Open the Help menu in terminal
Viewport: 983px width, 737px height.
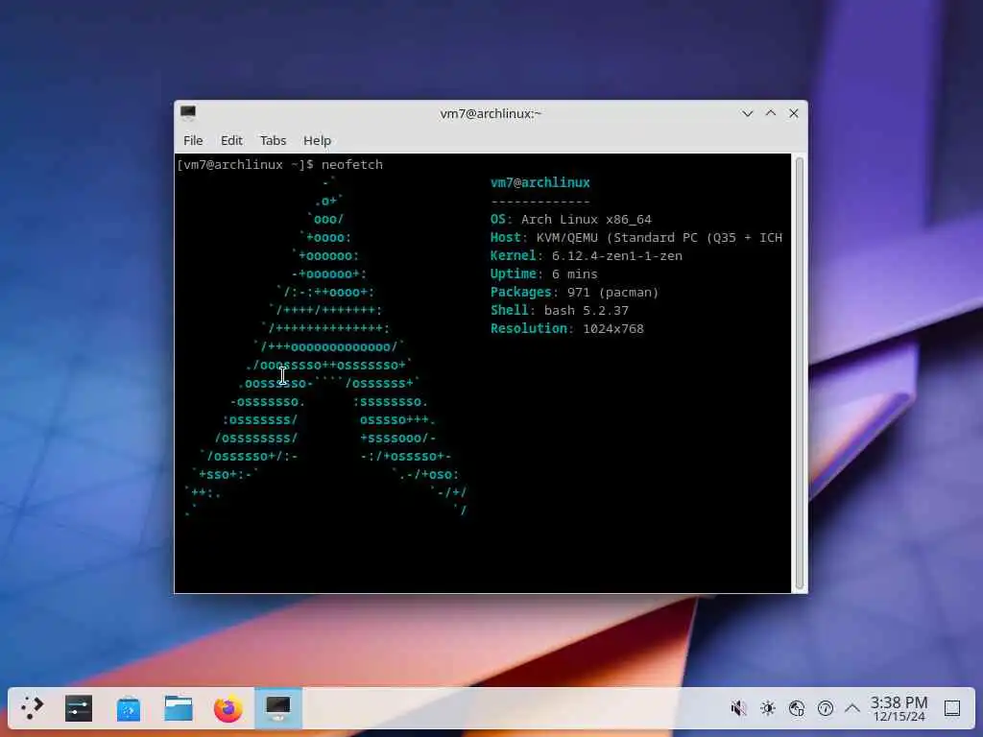[x=317, y=140]
